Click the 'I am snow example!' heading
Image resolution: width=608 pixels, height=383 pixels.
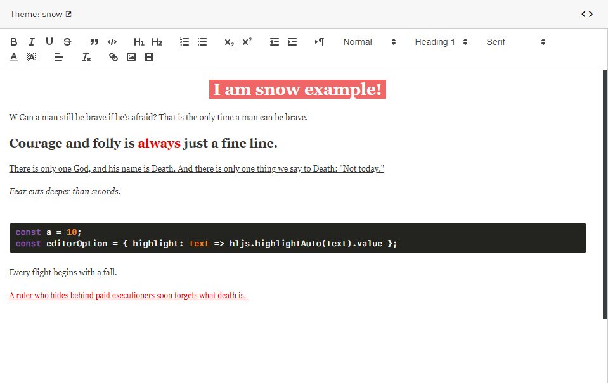point(297,89)
